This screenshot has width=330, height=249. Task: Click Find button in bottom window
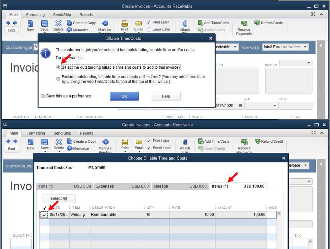coord(12,149)
